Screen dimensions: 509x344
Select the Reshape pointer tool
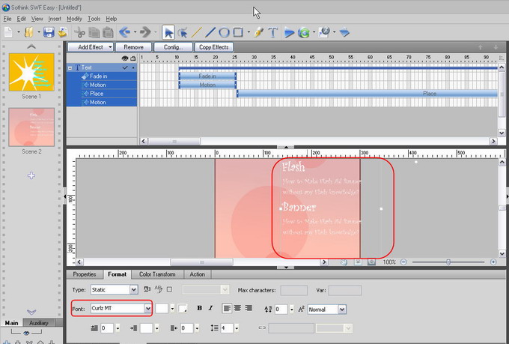(183, 32)
